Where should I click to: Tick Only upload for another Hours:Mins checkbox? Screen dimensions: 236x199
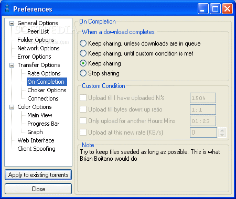[x=83, y=121]
